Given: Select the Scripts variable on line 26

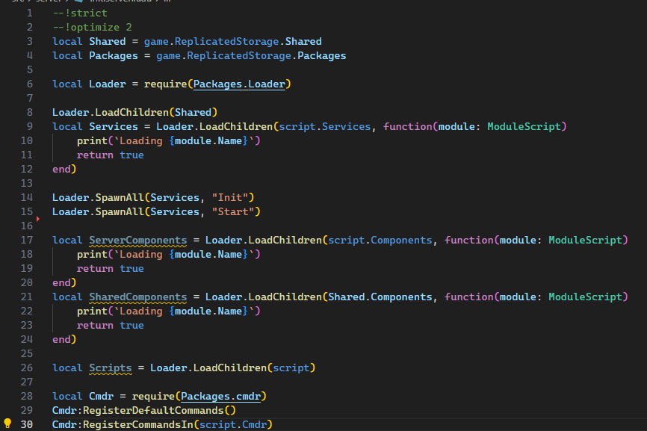Looking at the screenshot, I should click(111, 368).
